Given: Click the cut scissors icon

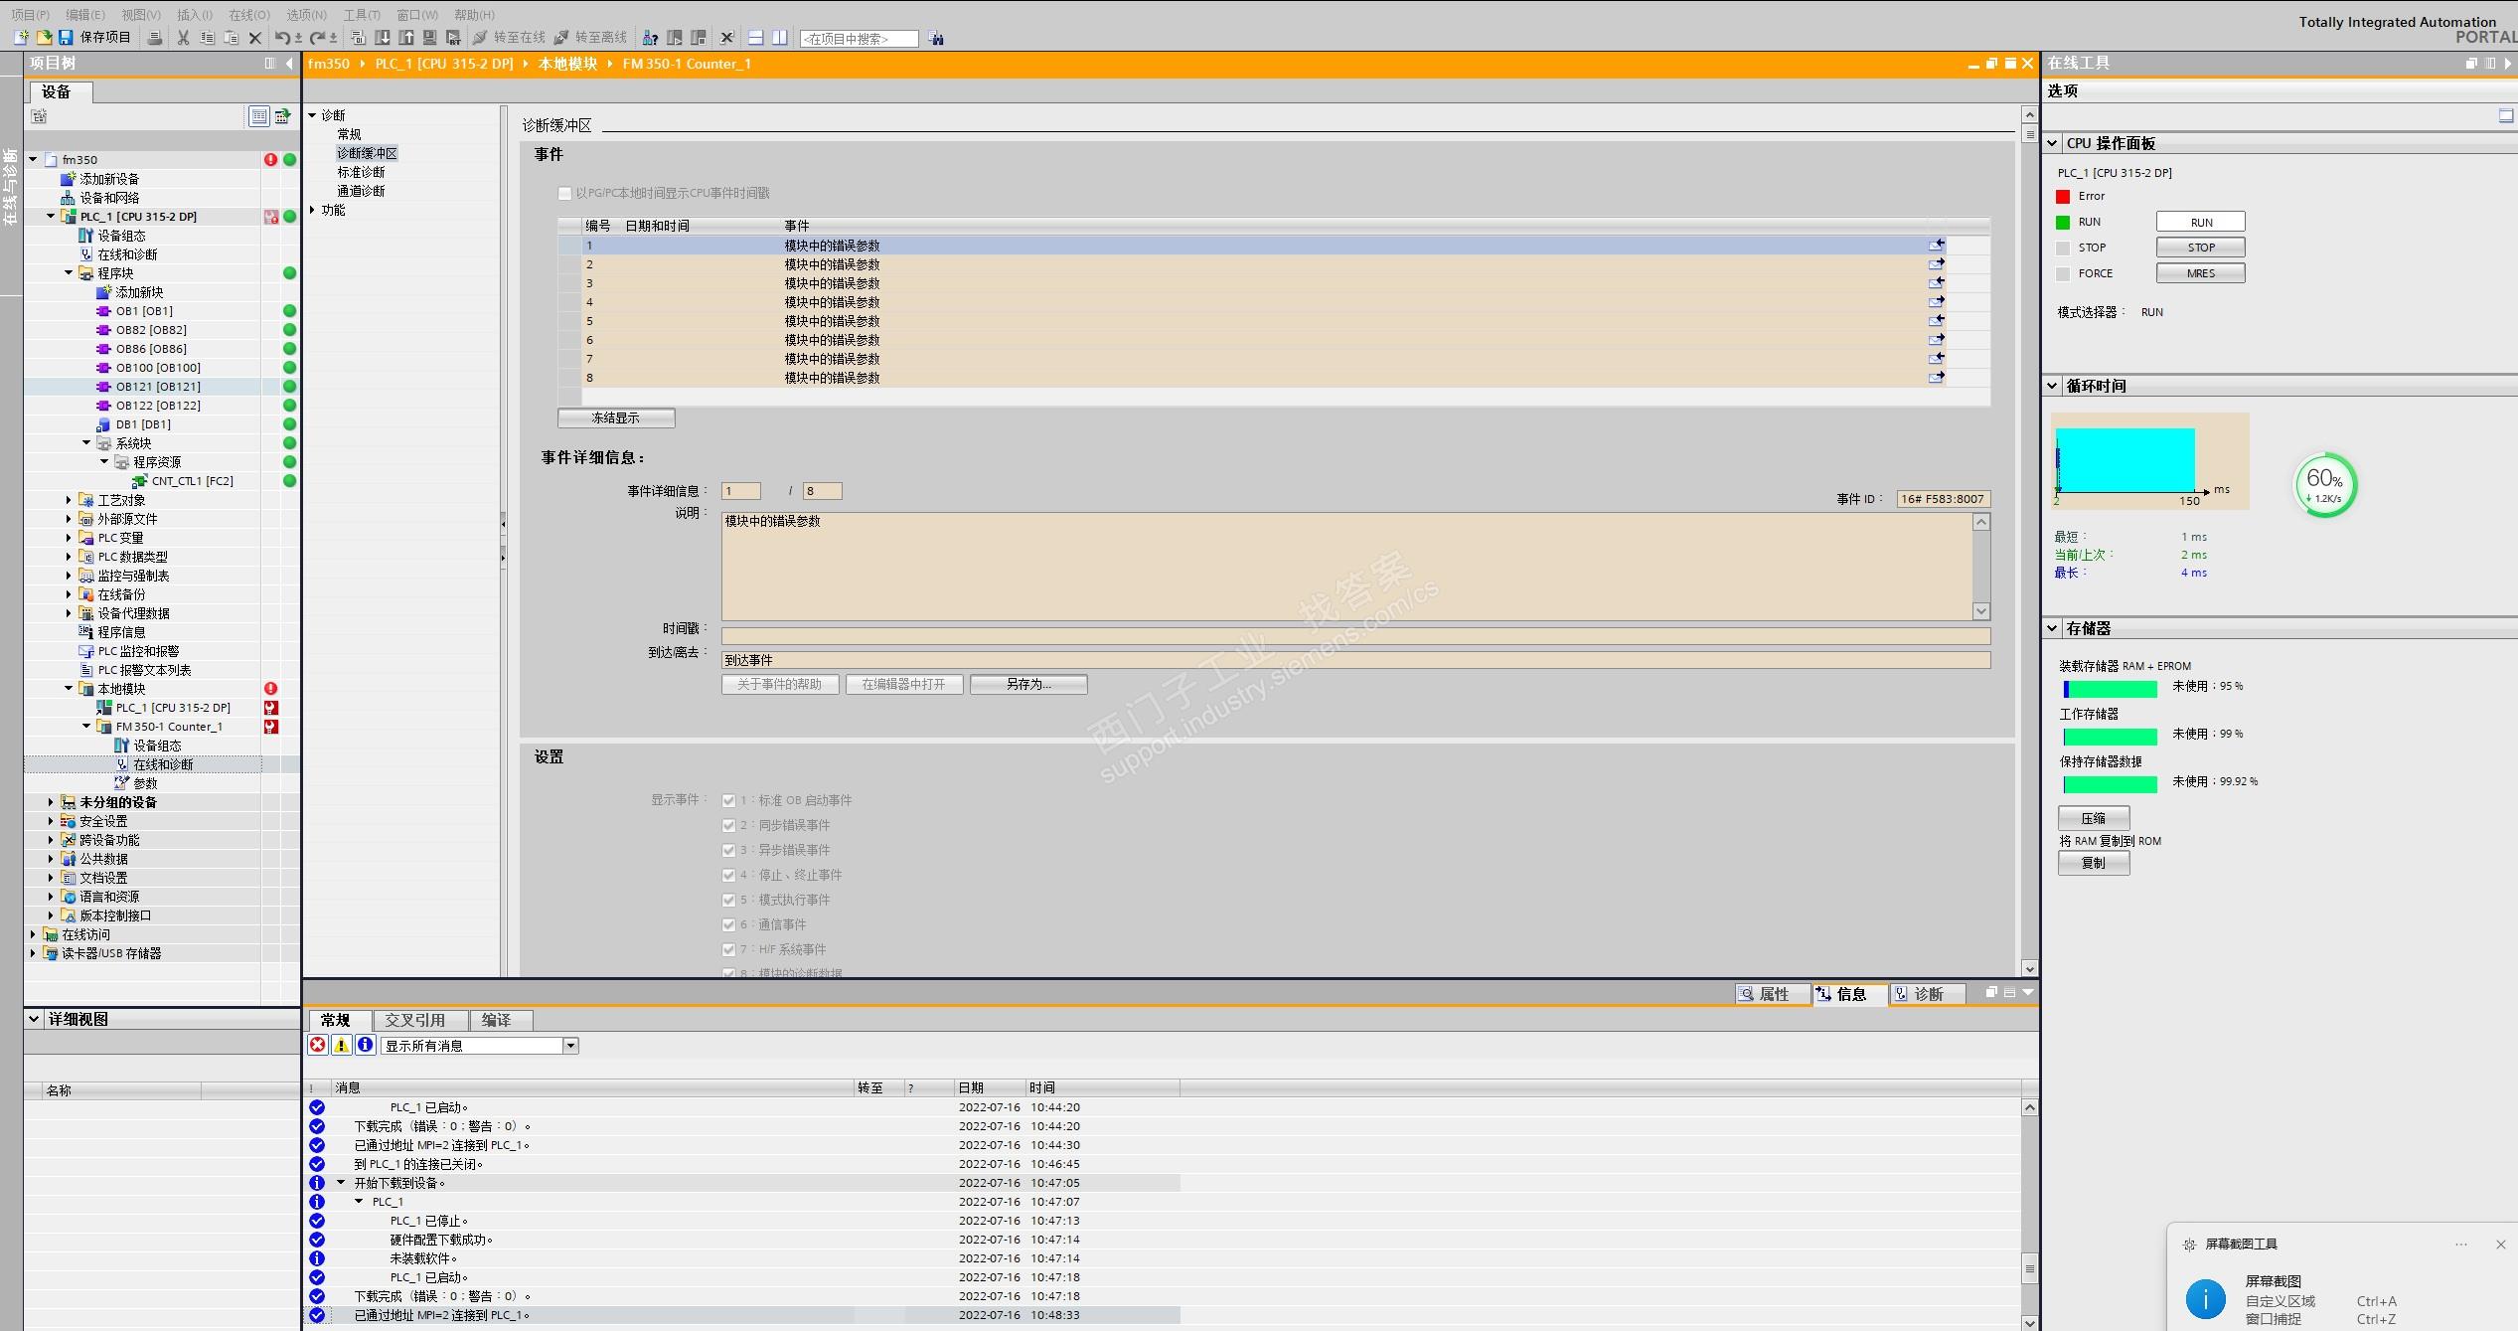Looking at the screenshot, I should click(x=183, y=38).
